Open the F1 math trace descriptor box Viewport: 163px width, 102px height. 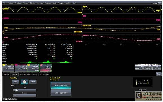pos(33,68)
